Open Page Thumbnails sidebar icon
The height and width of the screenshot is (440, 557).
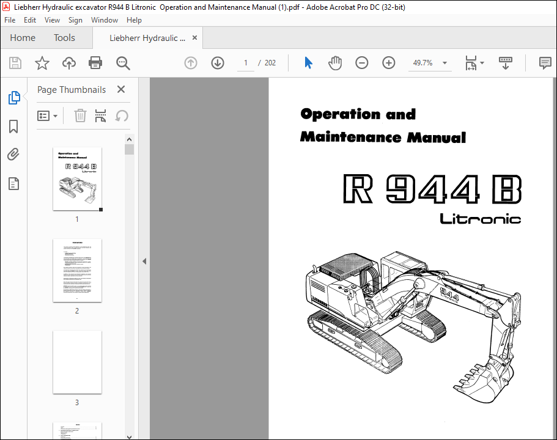pyautogui.click(x=14, y=98)
